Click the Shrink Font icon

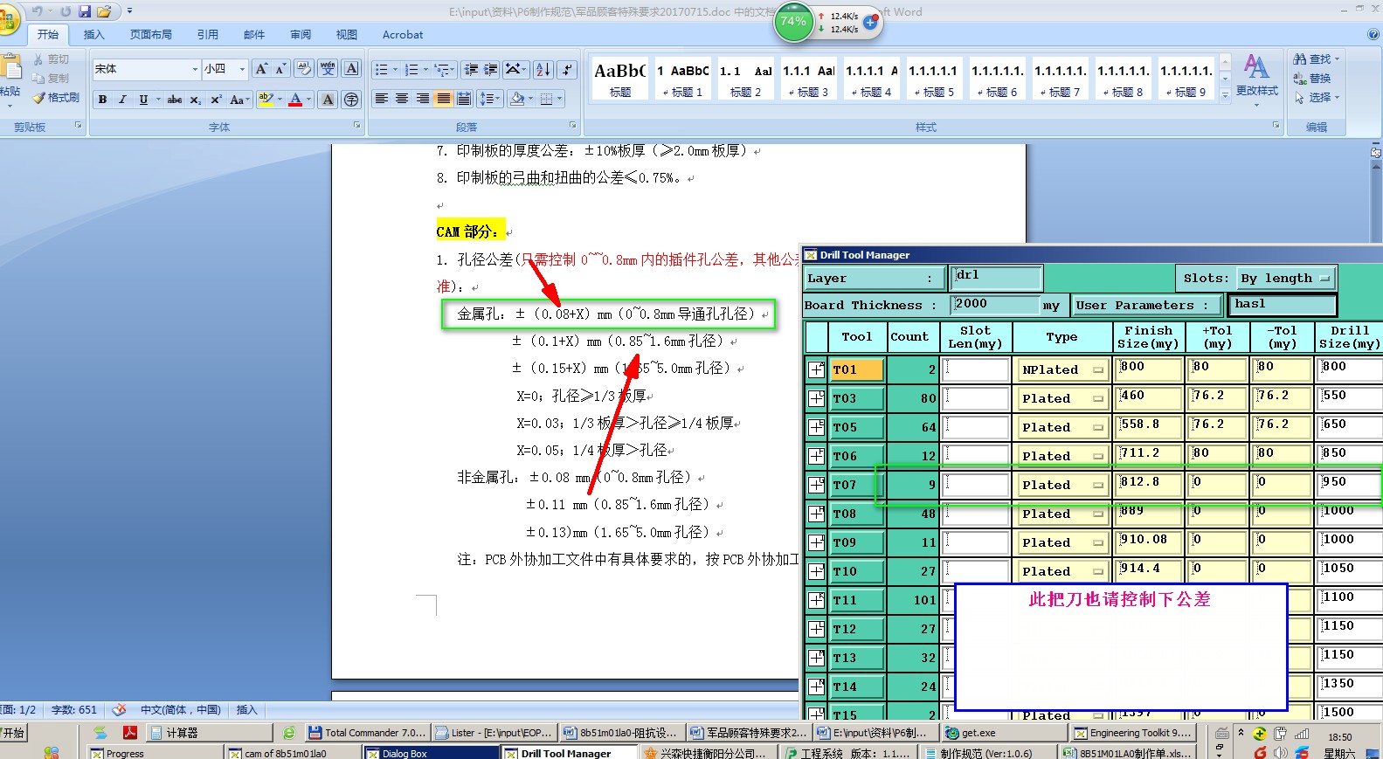tap(280, 69)
